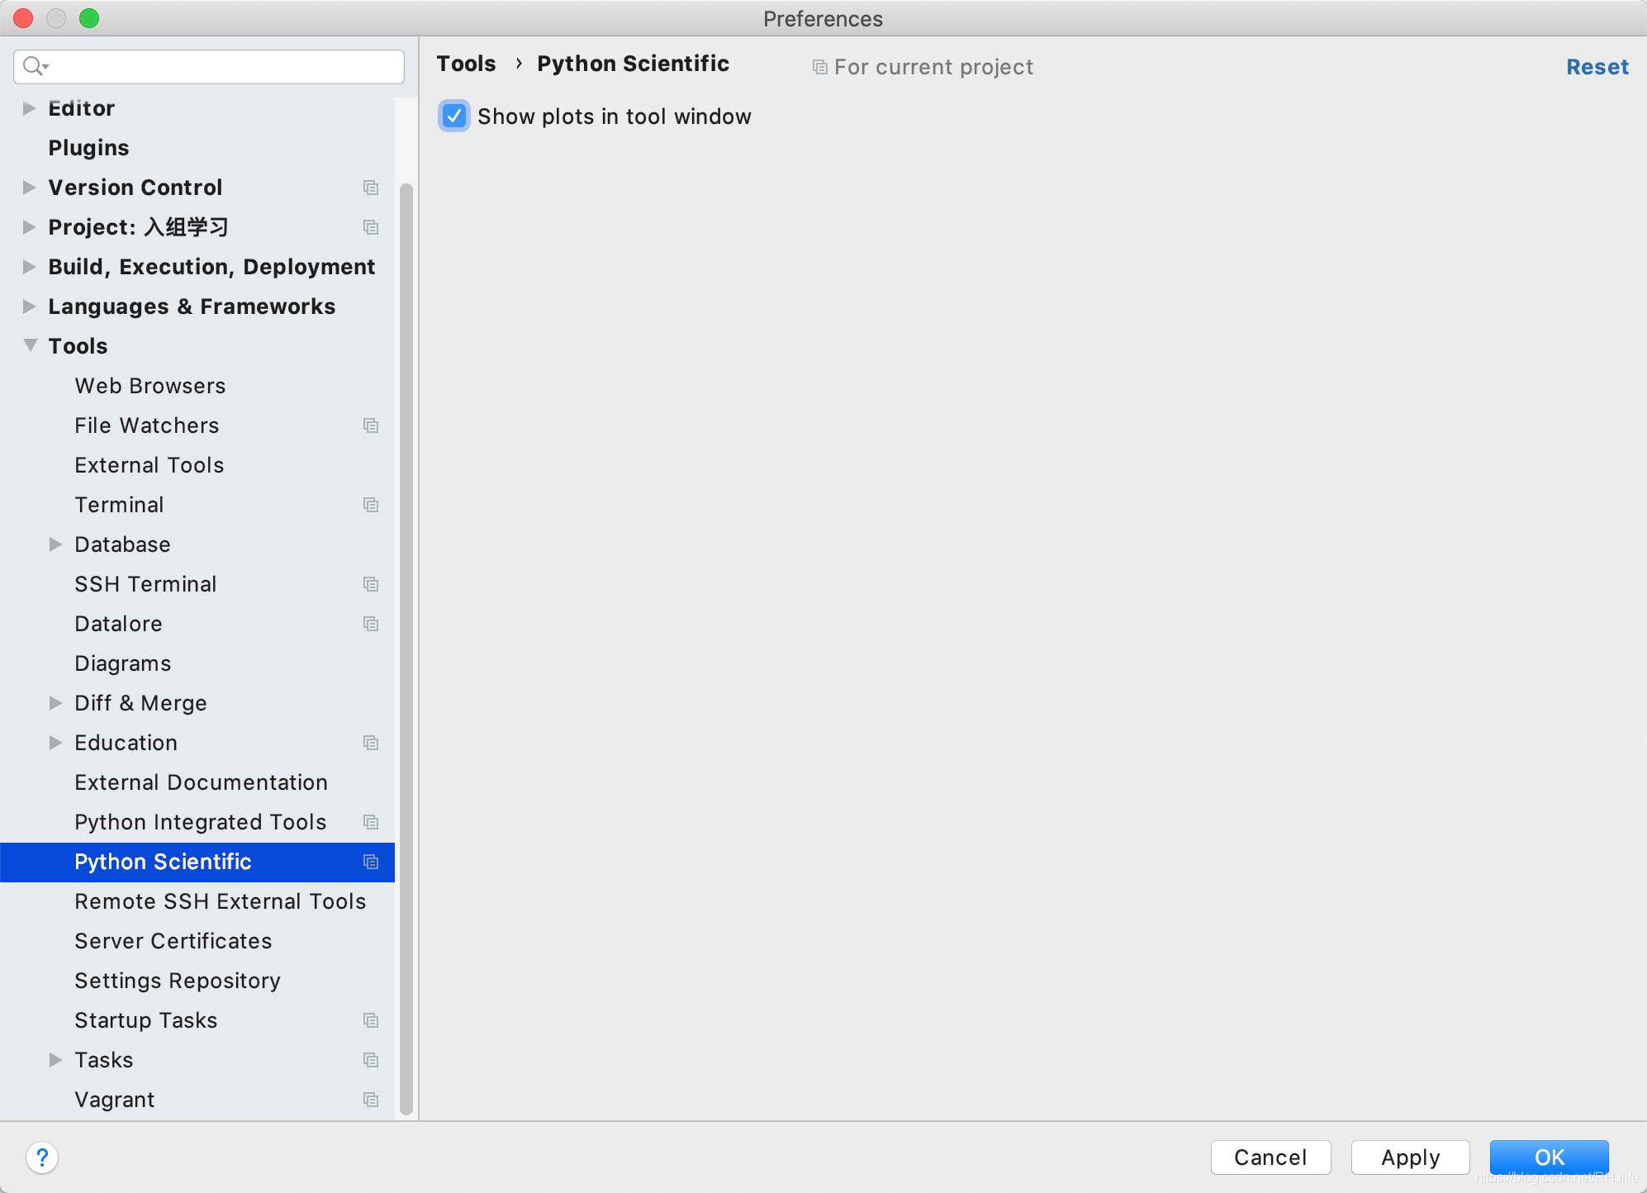This screenshot has height=1193, width=1647.
Task: Click the Reset link
Action: [1597, 67]
